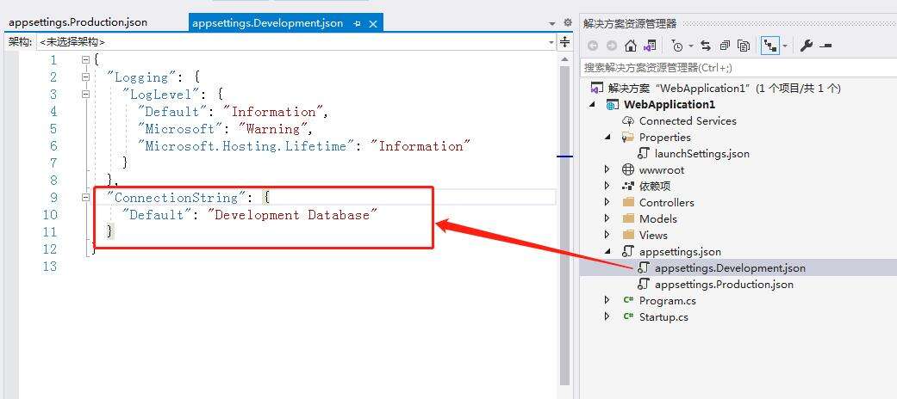Click the Show All Files icon
Viewport: 897px width, 399px height.
pos(744,46)
